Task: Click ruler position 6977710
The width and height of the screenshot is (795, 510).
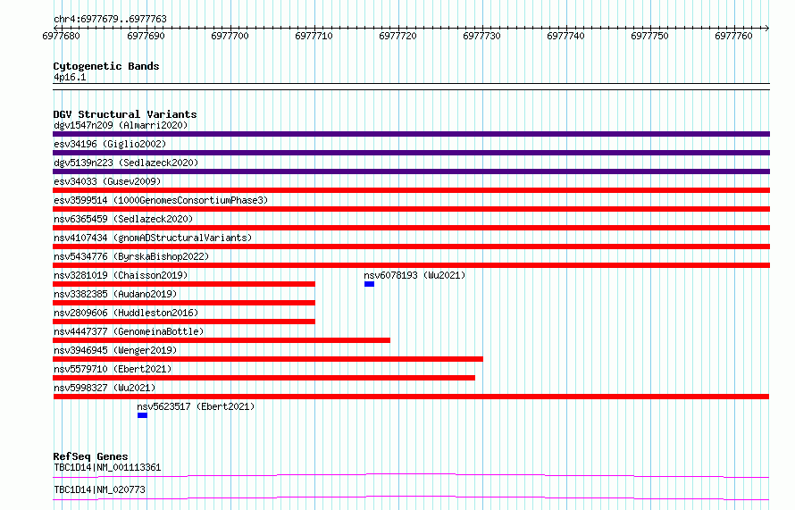Action: click(x=314, y=37)
